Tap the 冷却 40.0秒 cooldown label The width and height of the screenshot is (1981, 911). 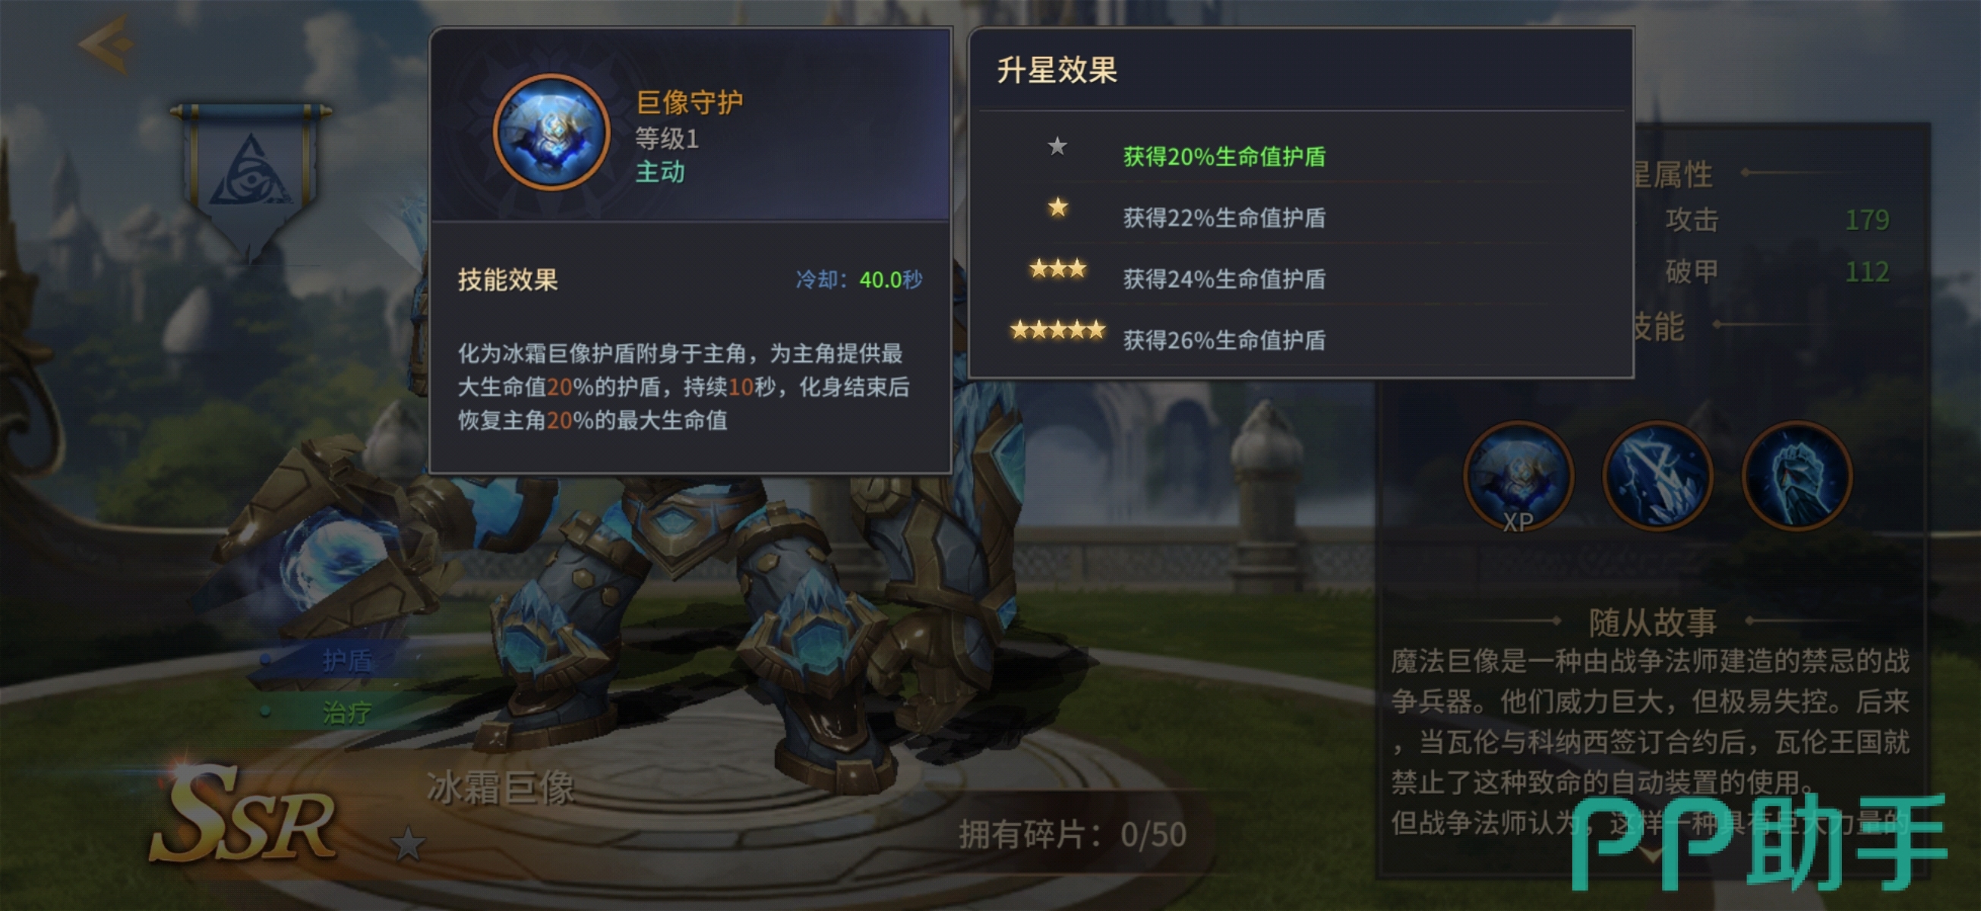859,279
